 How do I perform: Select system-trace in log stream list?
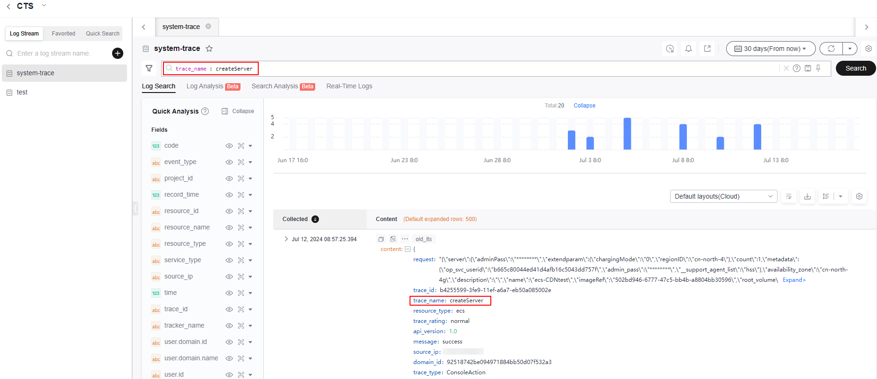click(x=64, y=73)
